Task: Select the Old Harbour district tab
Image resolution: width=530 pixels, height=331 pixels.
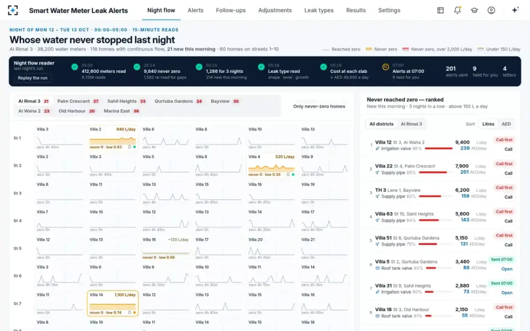Action: click(x=77, y=111)
